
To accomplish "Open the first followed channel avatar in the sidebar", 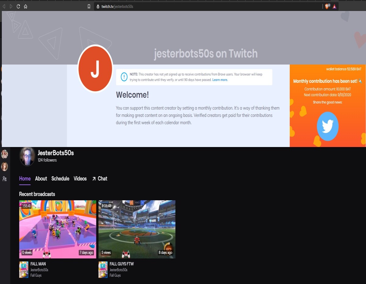I will click(5, 154).
